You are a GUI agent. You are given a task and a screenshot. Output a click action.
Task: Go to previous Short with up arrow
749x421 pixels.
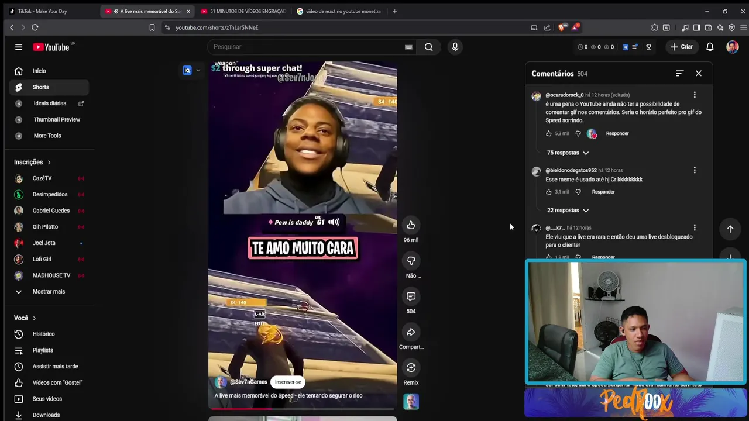(x=730, y=229)
